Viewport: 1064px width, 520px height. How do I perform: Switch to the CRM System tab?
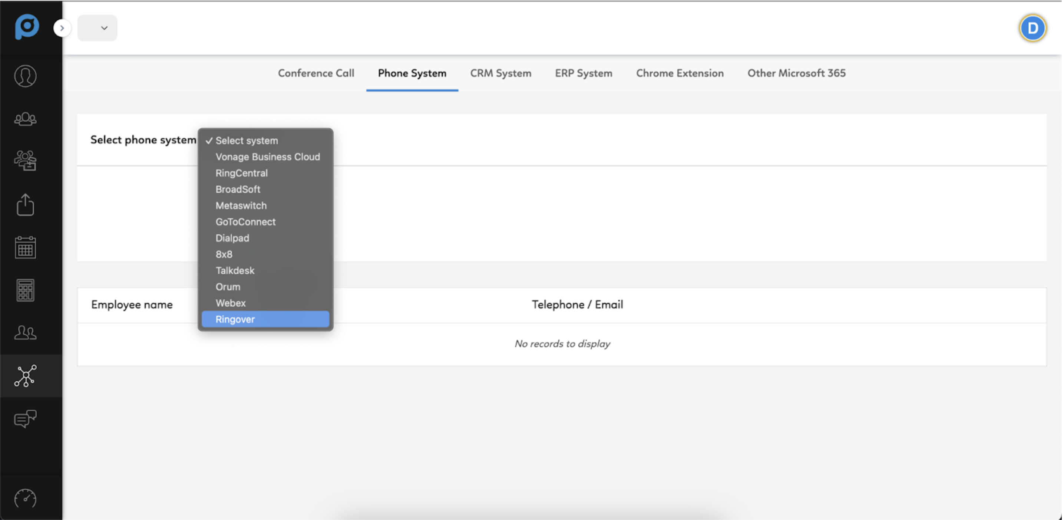pos(500,73)
